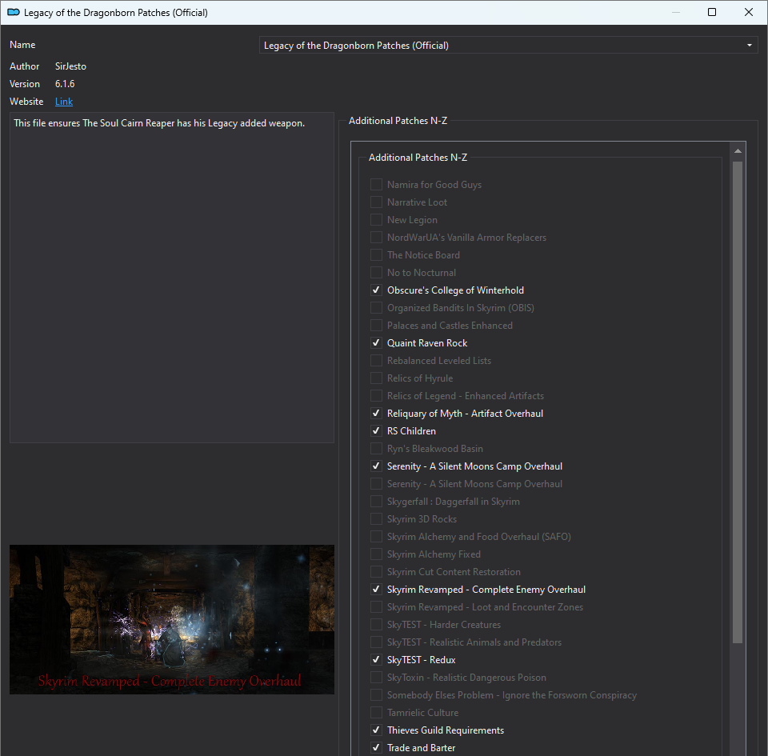The image size is (768, 756).
Task: Check Somebody Elses Problem Forsworn Conspiracy patch
Action: pyautogui.click(x=376, y=696)
